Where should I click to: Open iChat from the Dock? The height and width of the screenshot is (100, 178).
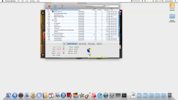[x=39, y=95]
